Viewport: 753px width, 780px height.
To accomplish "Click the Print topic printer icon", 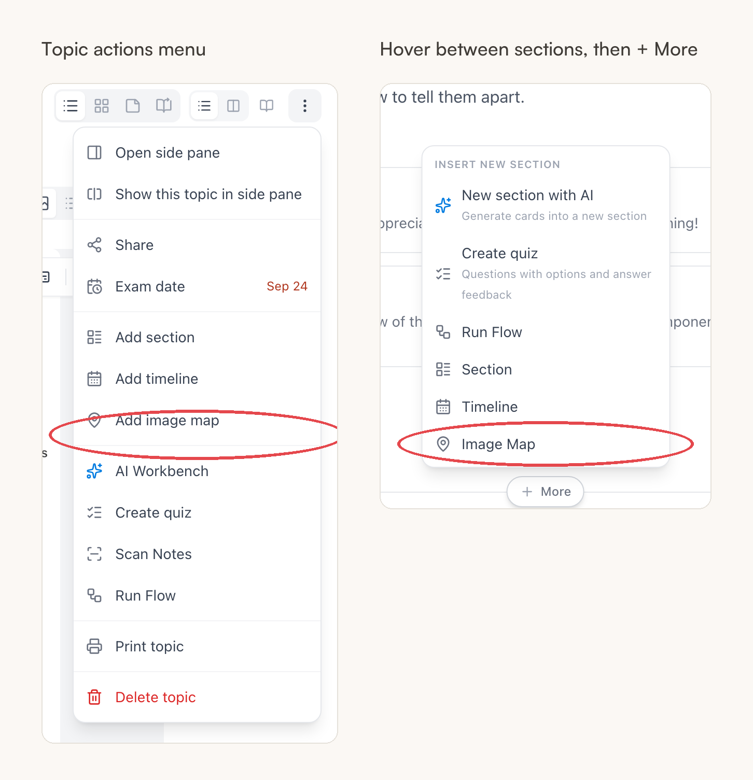I will pyautogui.click(x=94, y=646).
